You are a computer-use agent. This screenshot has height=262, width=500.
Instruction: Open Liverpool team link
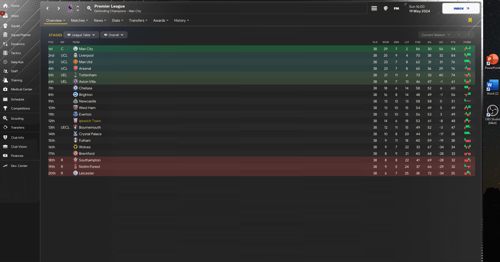[x=86, y=55]
